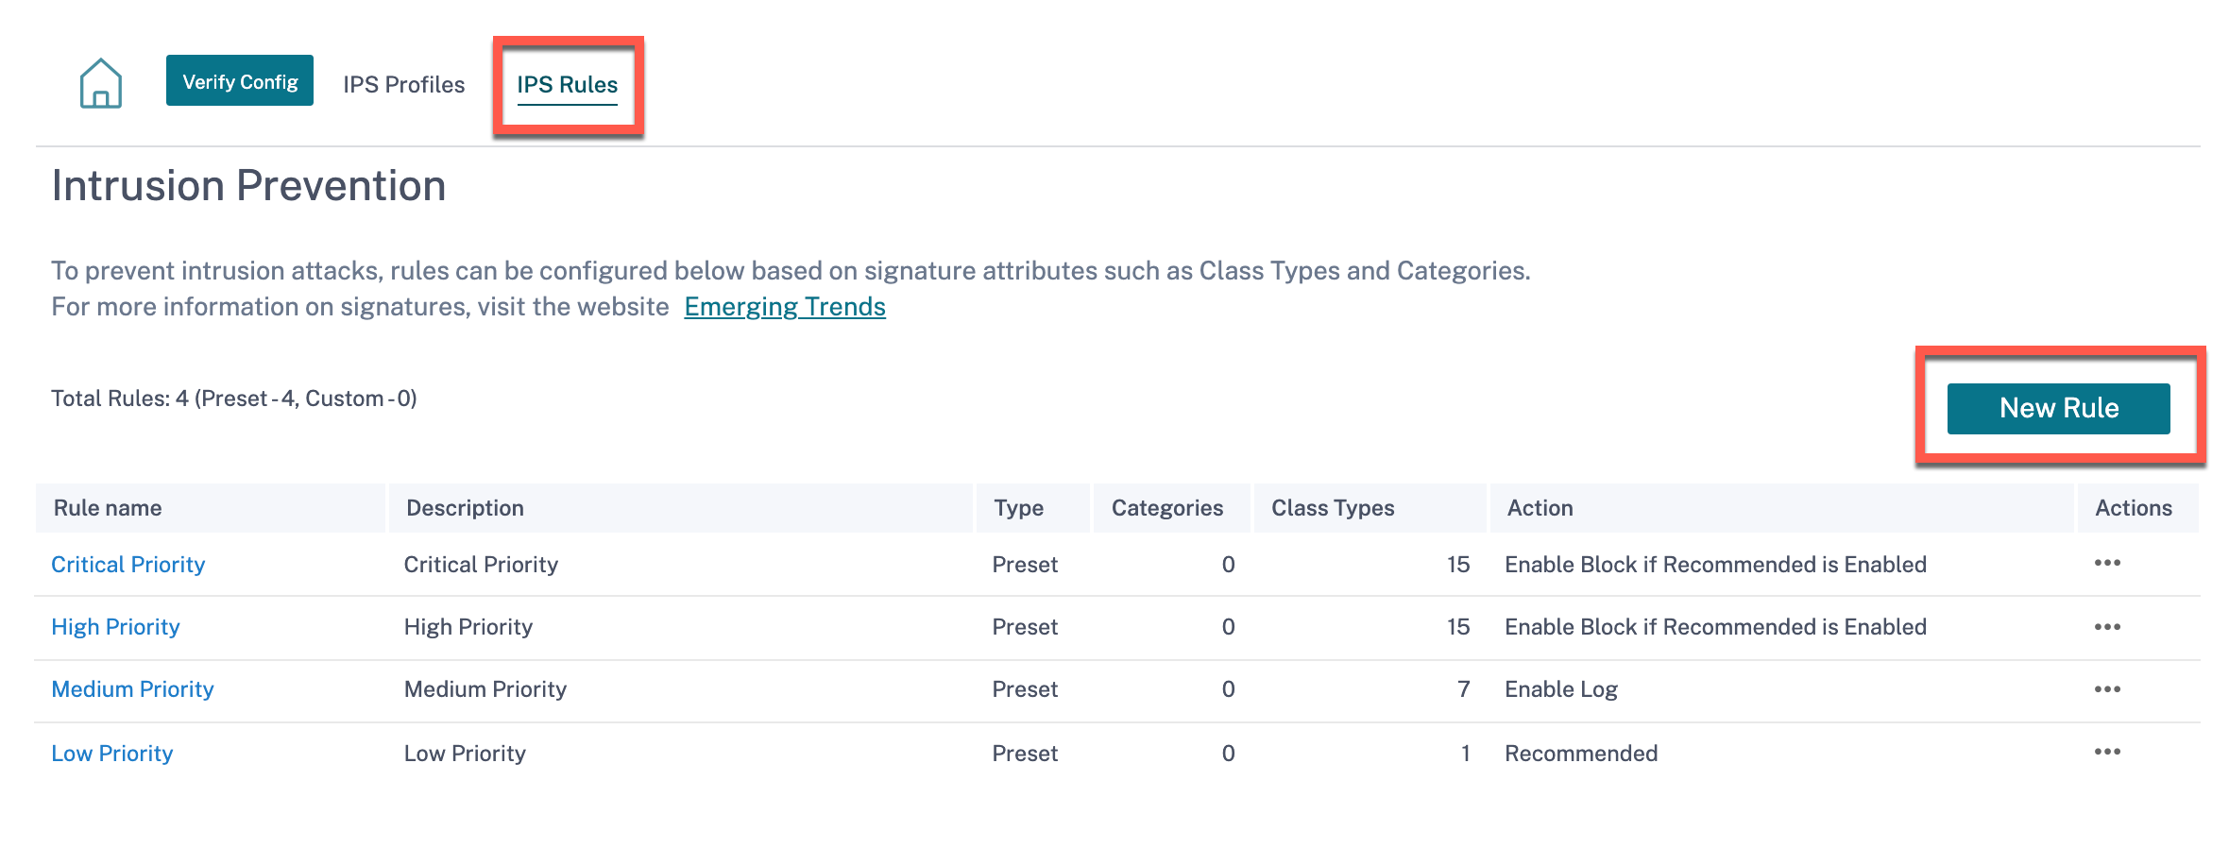
Task: Select the Total Rules count text
Action: click(x=234, y=399)
